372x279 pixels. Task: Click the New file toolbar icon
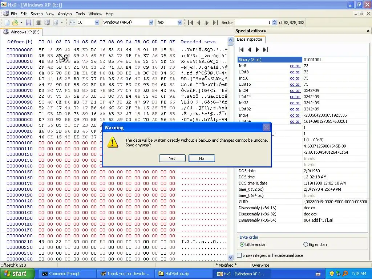[7, 23]
